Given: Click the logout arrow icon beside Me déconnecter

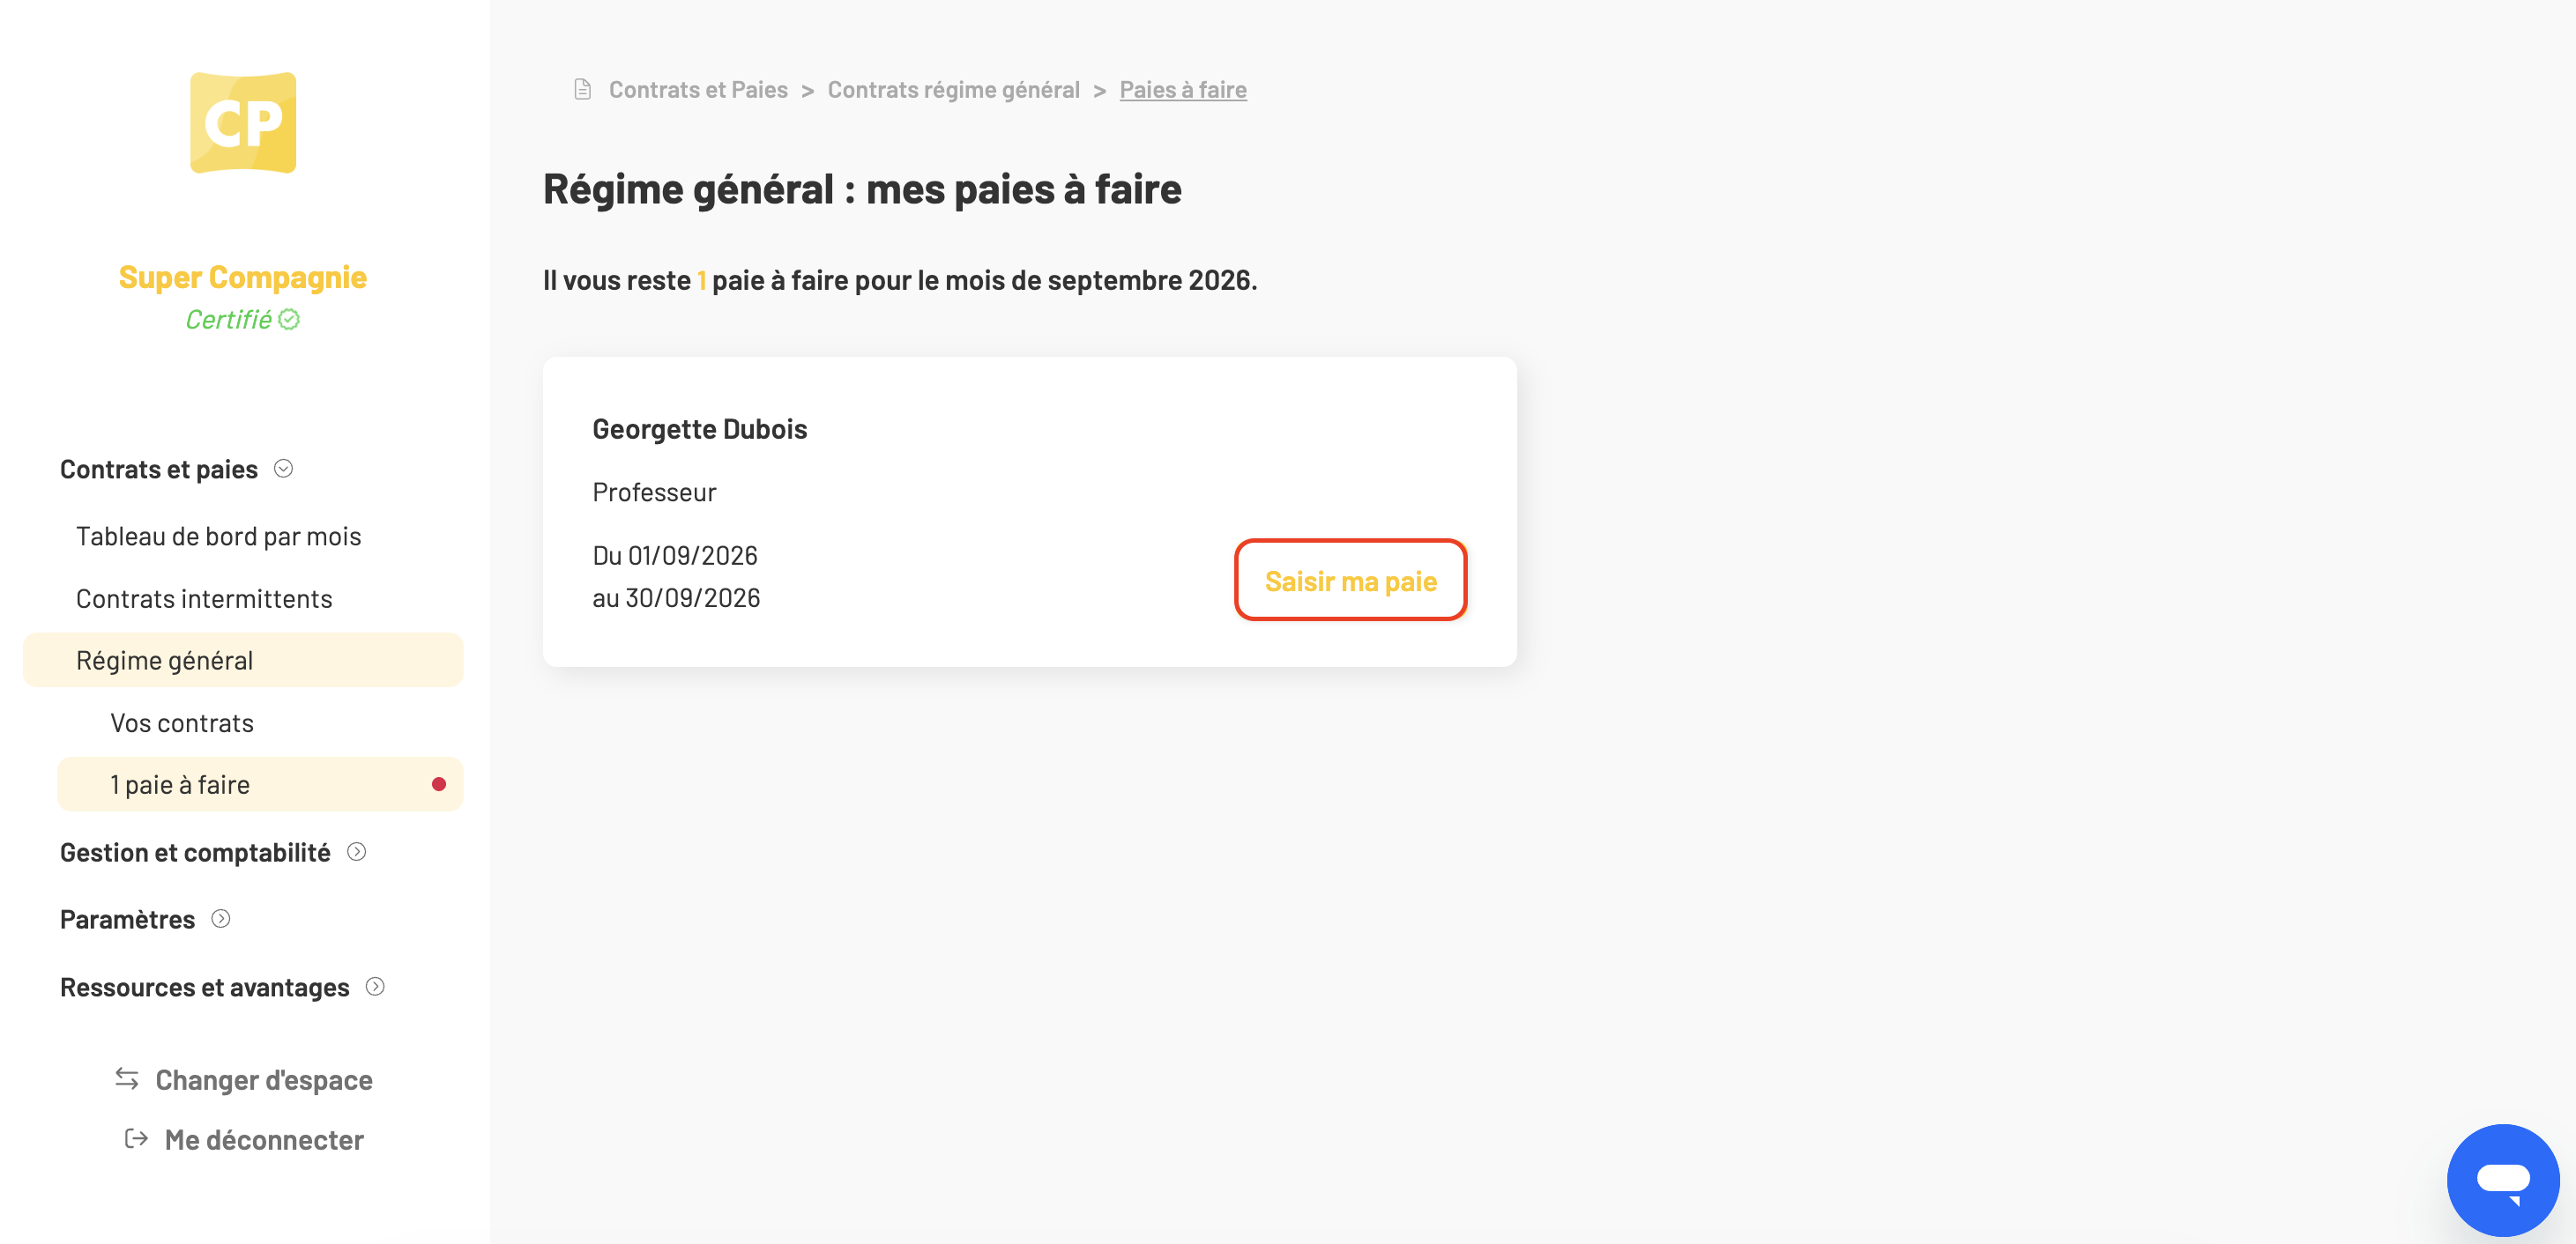Looking at the screenshot, I should pyautogui.click(x=136, y=1139).
